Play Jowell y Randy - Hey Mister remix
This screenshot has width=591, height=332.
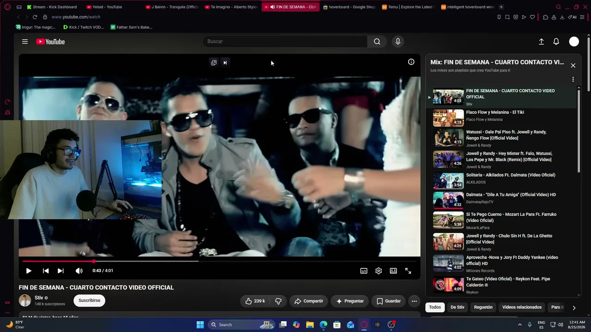502,160
